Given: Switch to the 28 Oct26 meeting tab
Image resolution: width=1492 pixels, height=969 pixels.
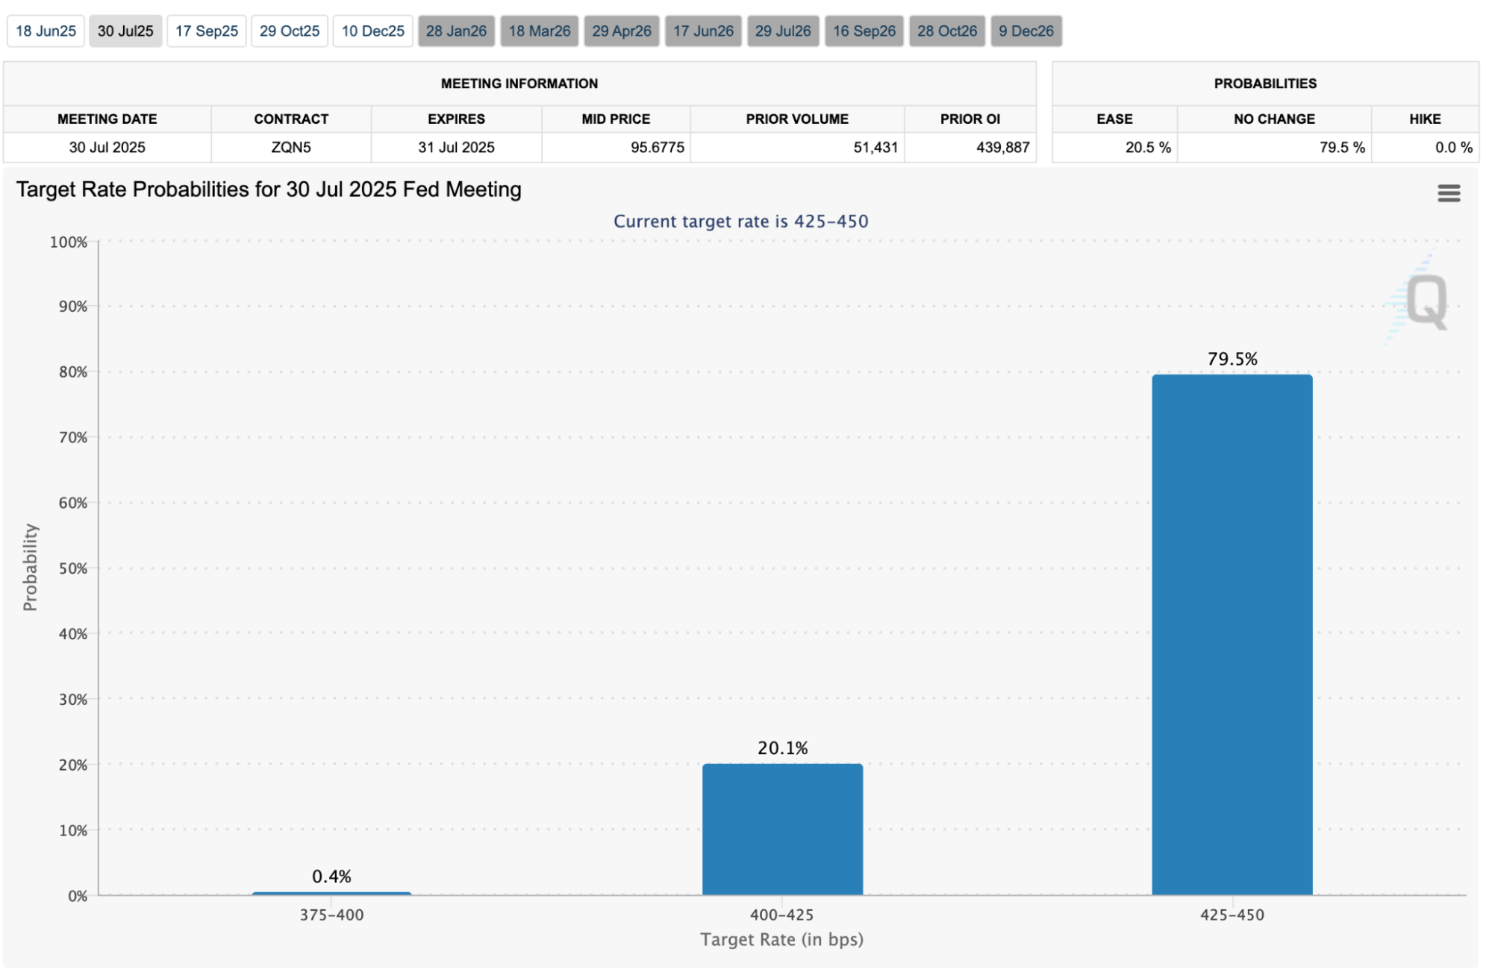Looking at the screenshot, I should click(x=947, y=31).
